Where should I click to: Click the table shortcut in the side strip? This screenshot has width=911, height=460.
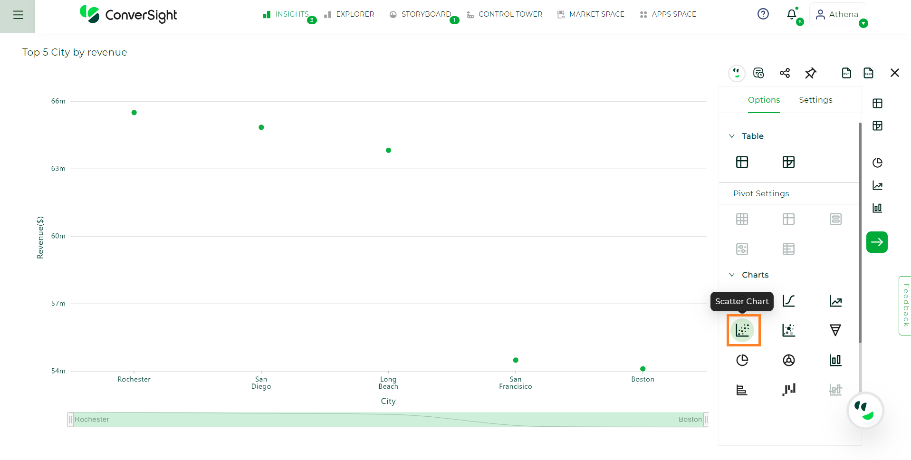pos(877,104)
